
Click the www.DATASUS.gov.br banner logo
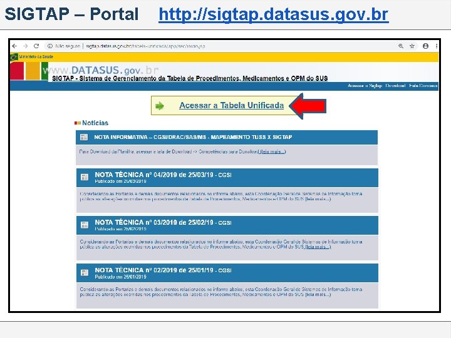coord(101,70)
